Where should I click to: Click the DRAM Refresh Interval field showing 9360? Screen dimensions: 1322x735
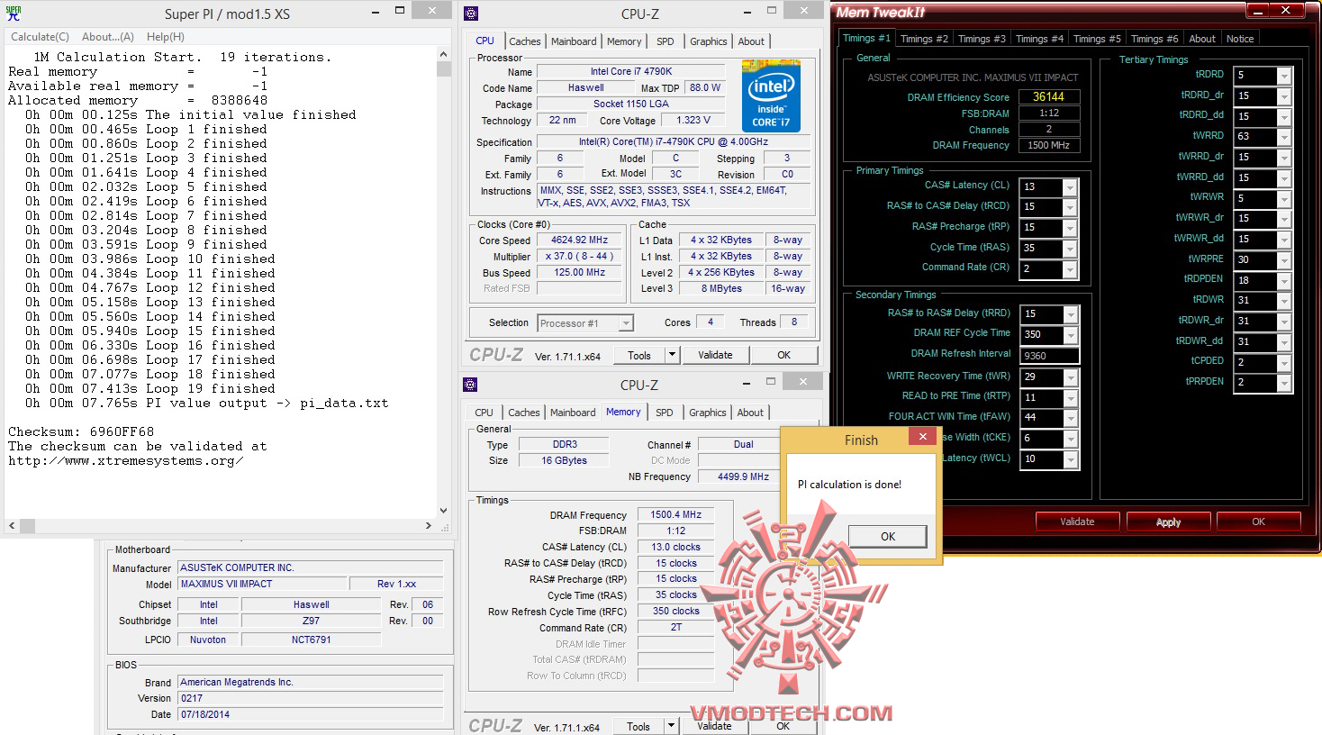[1049, 356]
